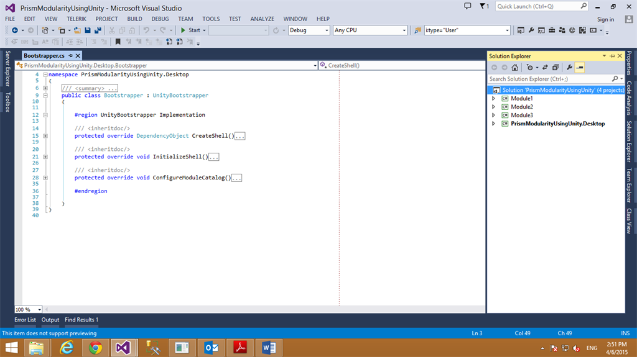Image resolution: width=637 pixels, height=357 pixels.
Task: Open Google Chrome from the taskbar
Action: click(x=95, y=348)
